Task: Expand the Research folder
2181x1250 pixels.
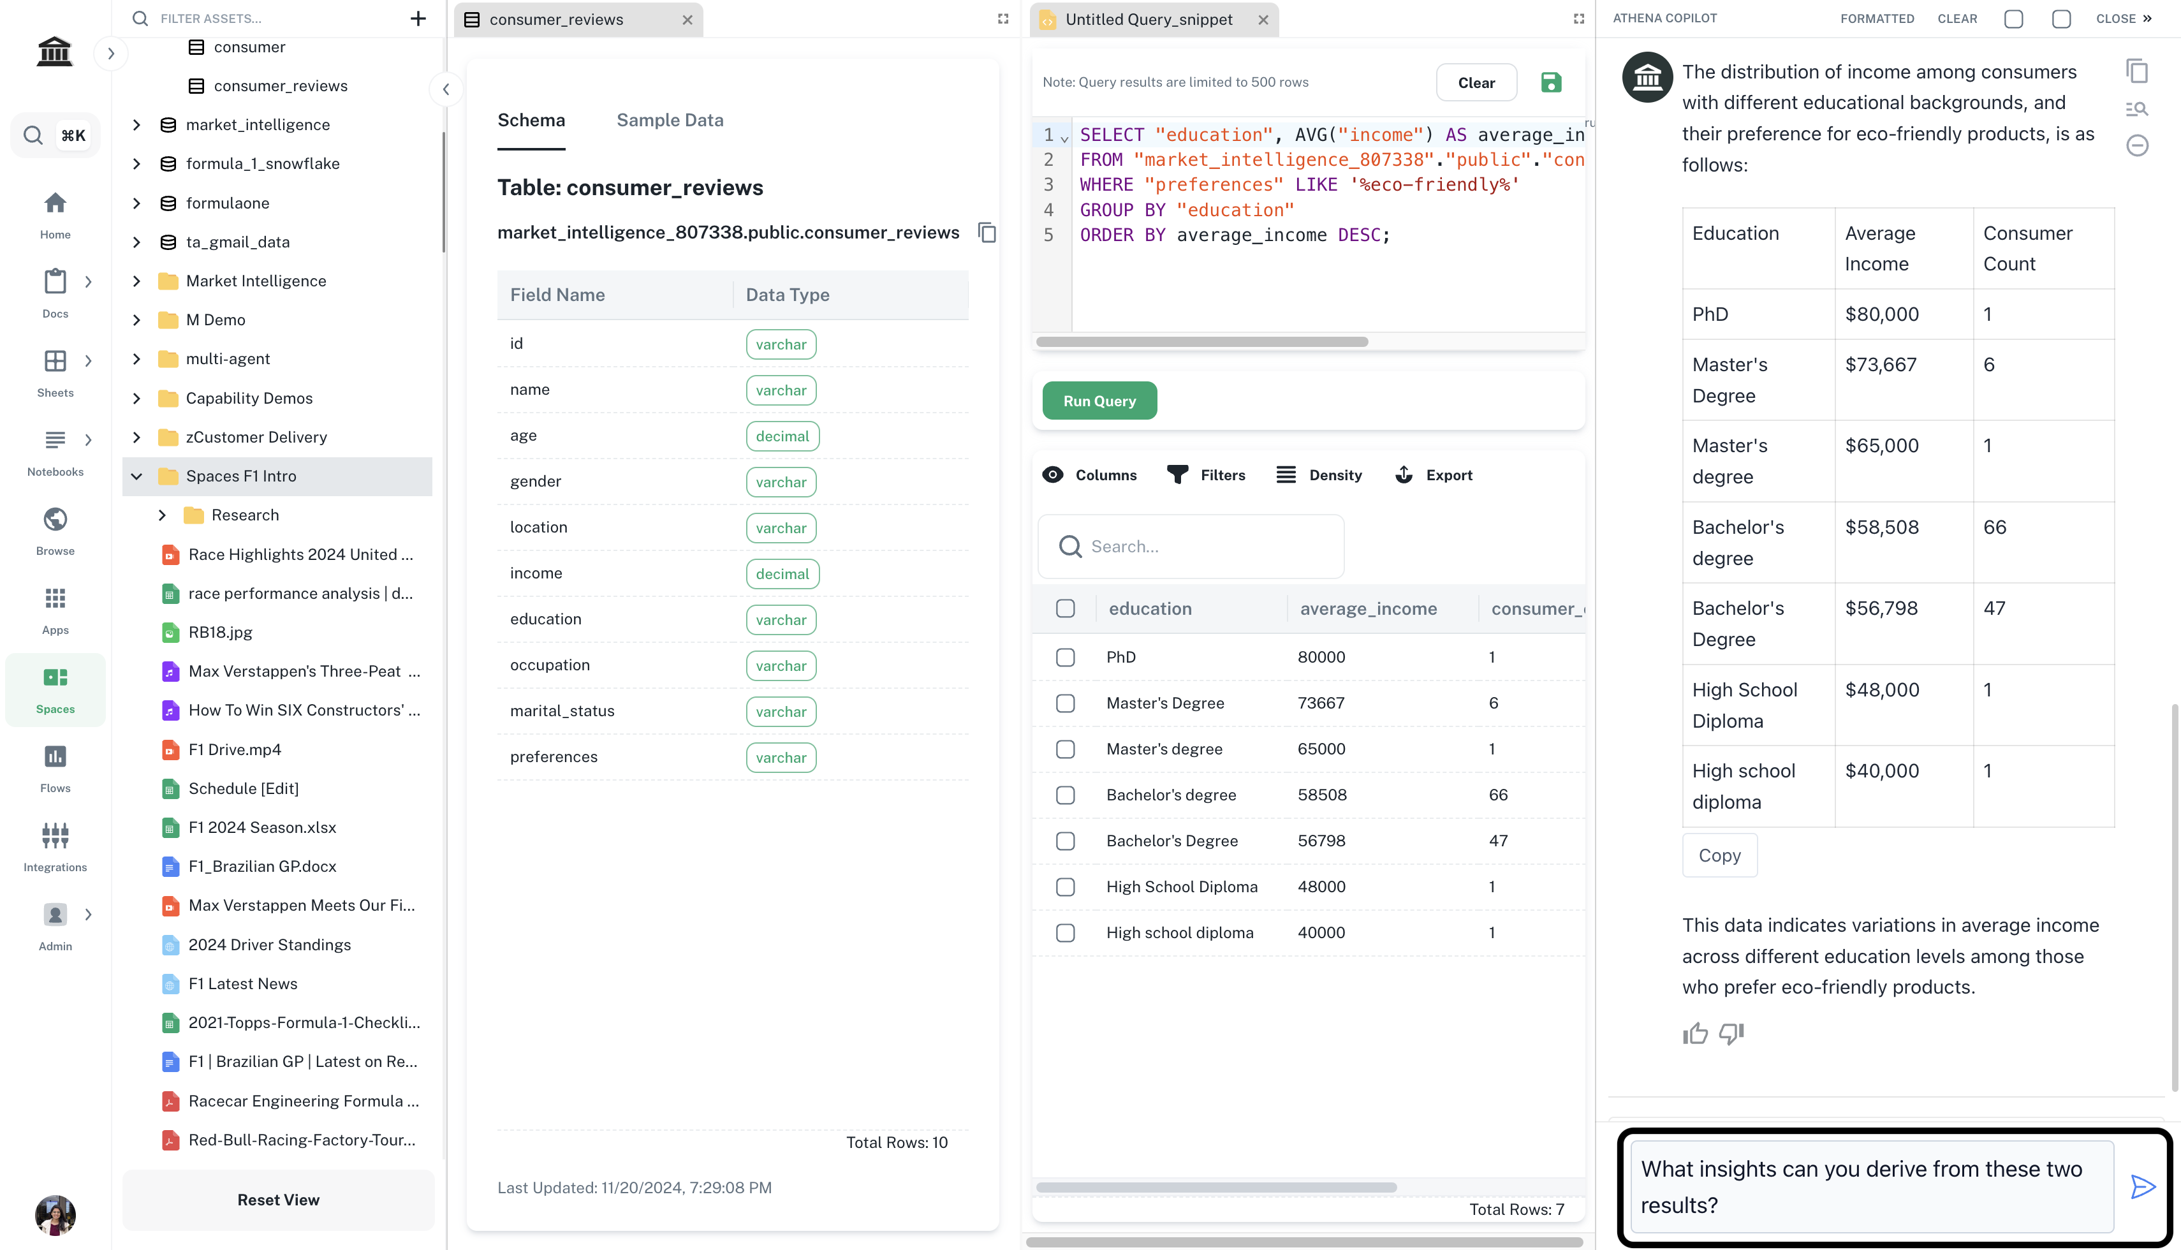Action: tap(162, 515)
